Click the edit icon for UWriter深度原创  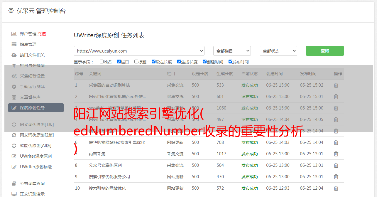14,156
